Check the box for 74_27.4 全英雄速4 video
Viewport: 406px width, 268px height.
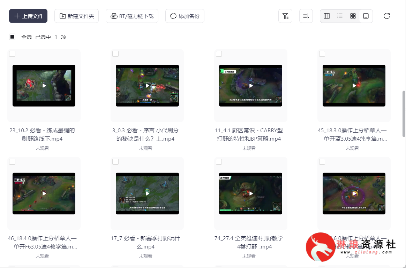pyautogui.click(x=219, y=161)
